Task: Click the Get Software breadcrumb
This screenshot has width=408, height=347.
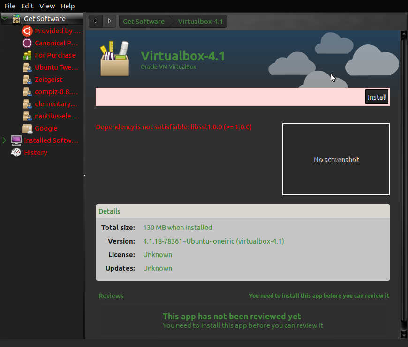Action: click(x=144, y=21)
